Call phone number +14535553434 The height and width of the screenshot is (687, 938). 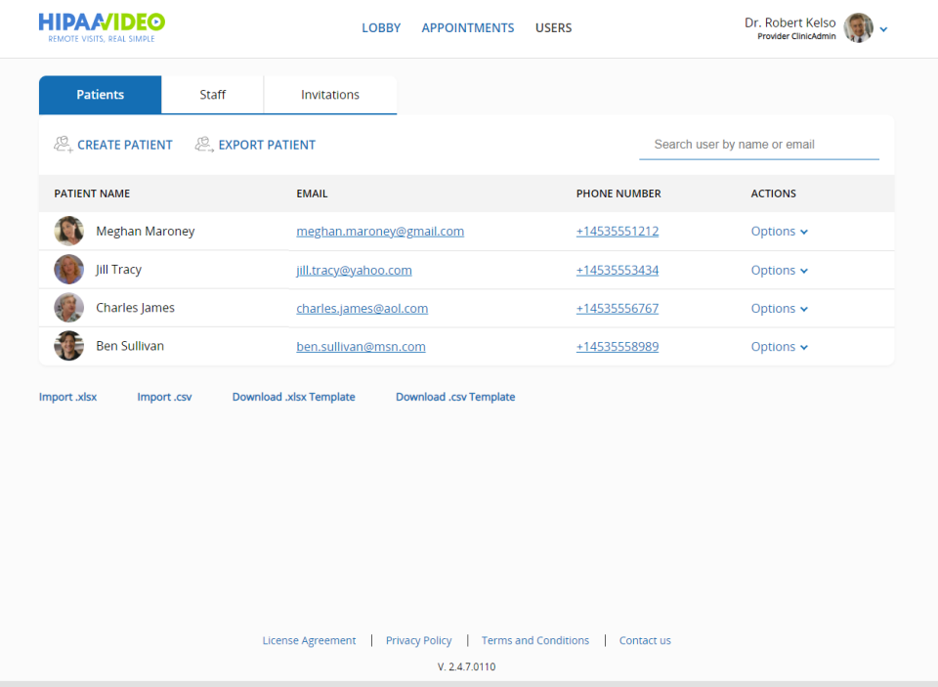coord(618,270)
